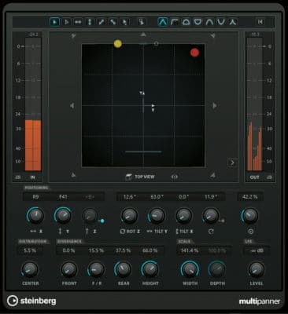Screen dimensions: 288x314
Task: Click the 42.2 % radius value
Action: tap(250, 196)
